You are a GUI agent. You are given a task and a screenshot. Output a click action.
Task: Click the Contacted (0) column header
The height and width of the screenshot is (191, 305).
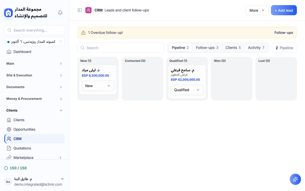click(135, 61)
